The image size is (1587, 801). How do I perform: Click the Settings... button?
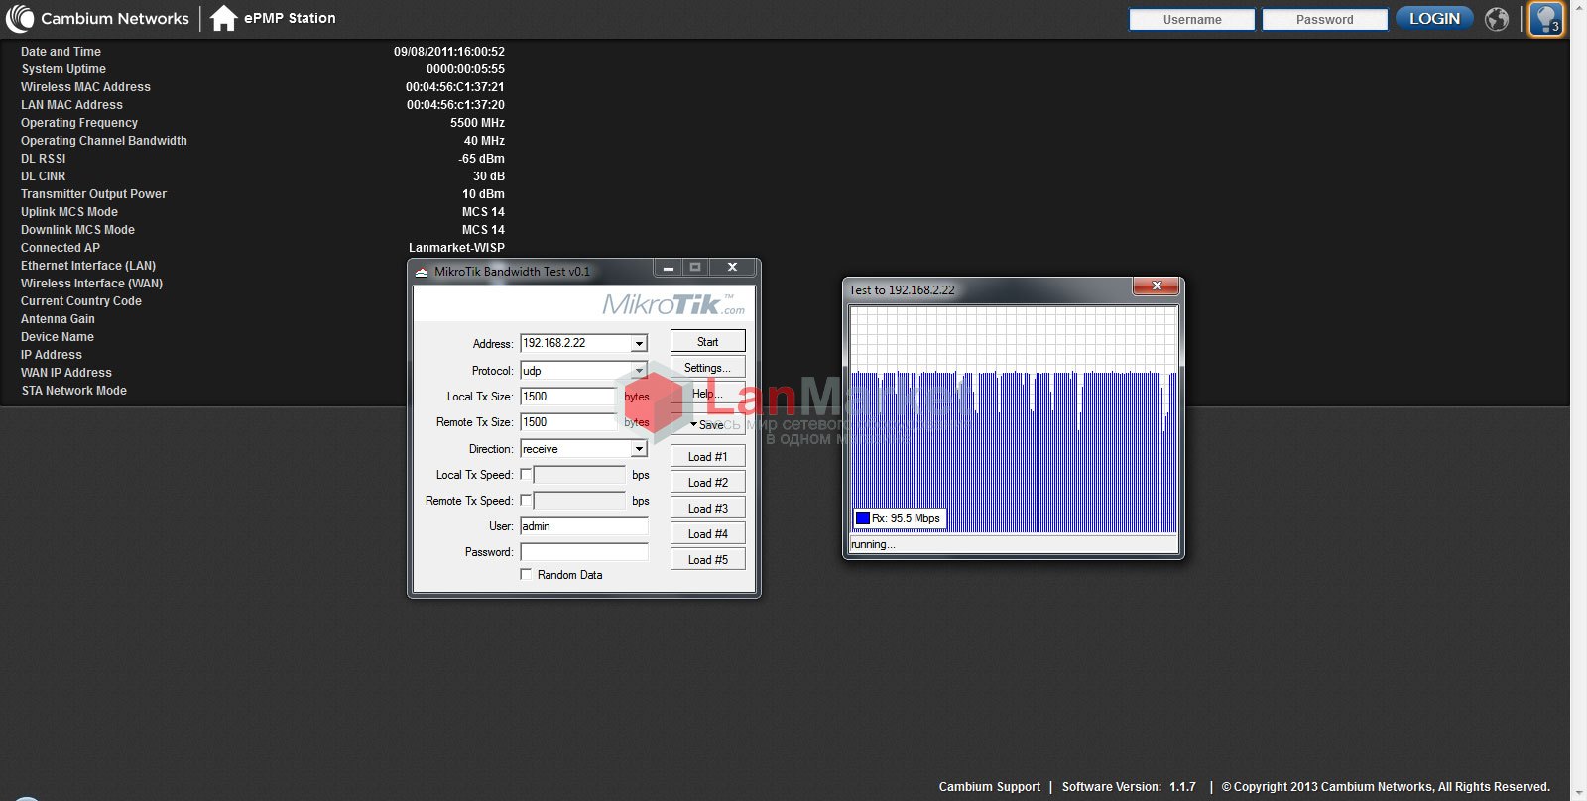point(707,368)
